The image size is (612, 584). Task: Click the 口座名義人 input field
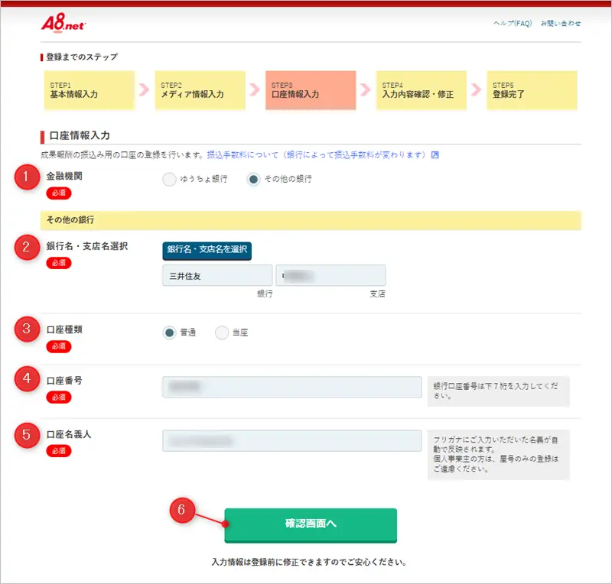pyautogui.click(x=291, y=441)
